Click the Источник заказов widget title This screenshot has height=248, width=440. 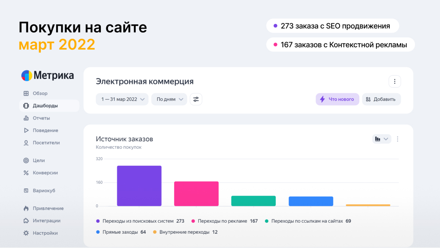[x=124, y=139]
